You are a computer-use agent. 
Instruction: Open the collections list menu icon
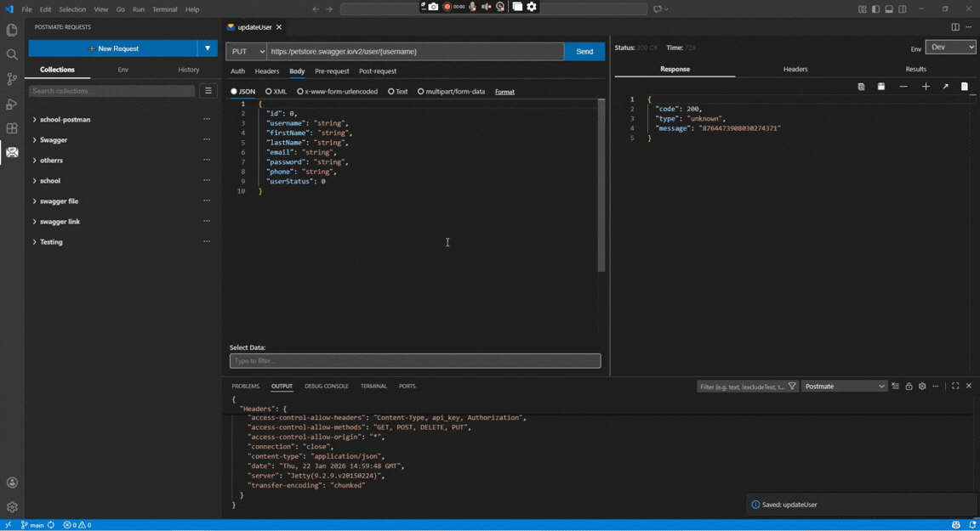(x=208, y=90)
